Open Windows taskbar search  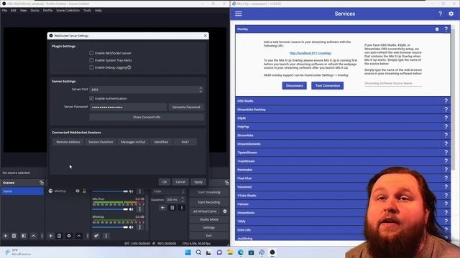(198, 252)
